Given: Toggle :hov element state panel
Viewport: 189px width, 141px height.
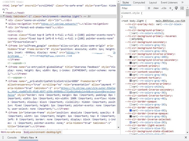Looking at the screenshot, I should click(156, 8).
